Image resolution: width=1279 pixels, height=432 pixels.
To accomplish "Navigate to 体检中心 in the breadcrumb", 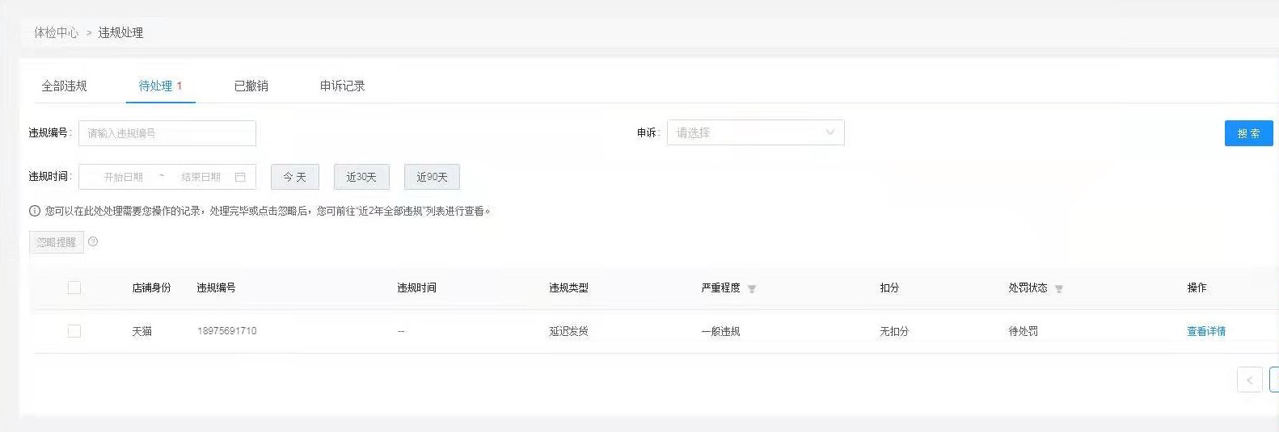I will 56,32.
